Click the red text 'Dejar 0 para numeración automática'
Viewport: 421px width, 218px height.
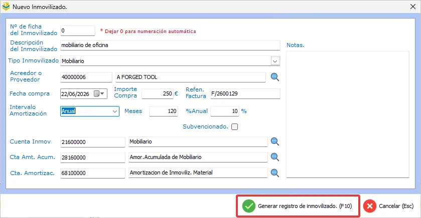coord(151,31)
